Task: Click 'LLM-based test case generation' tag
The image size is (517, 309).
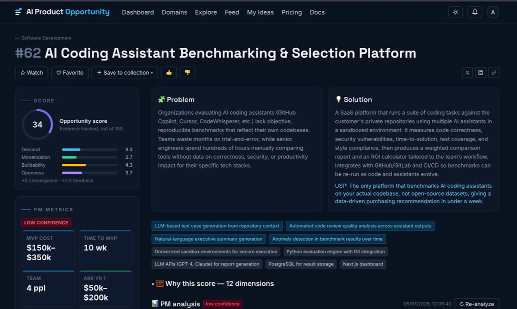Action: point(217,226)
